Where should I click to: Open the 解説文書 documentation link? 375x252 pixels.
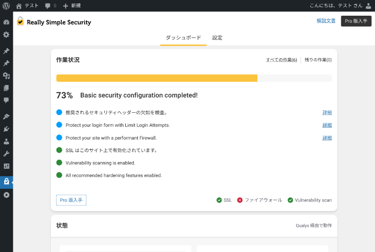[326, 21]
